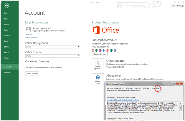The image size is (185, 121).
Task: Open the Office Background dropdown
Action: click(52, 47)
